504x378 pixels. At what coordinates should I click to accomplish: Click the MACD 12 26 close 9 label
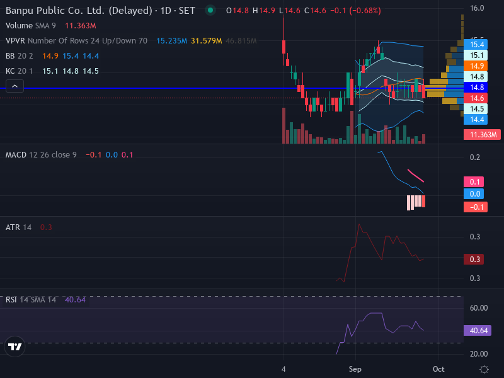41,155
